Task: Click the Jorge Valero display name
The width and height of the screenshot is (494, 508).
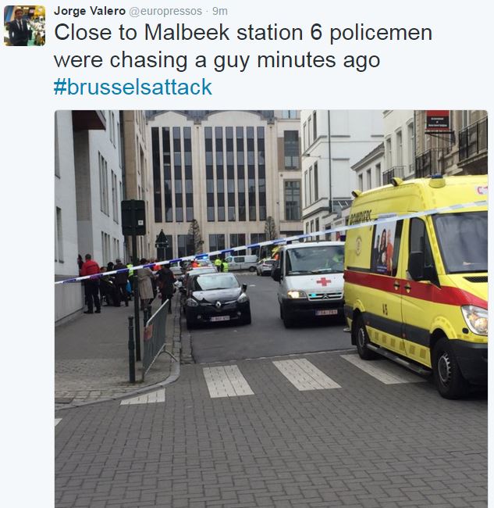Action: coord(90,11)
